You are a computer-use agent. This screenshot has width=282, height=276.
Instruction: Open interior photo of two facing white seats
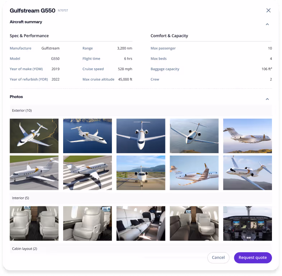point(34,224)
